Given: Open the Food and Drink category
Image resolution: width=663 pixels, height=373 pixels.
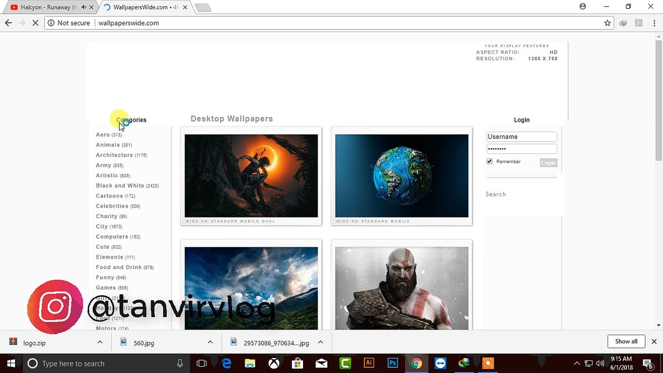Looking at the screenshot, I should click(x=119, y=267).
